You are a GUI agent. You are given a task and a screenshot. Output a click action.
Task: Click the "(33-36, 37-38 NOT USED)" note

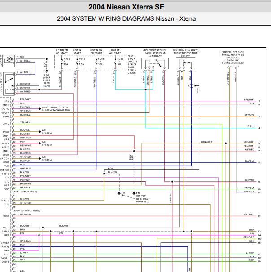tap(26, 210)
